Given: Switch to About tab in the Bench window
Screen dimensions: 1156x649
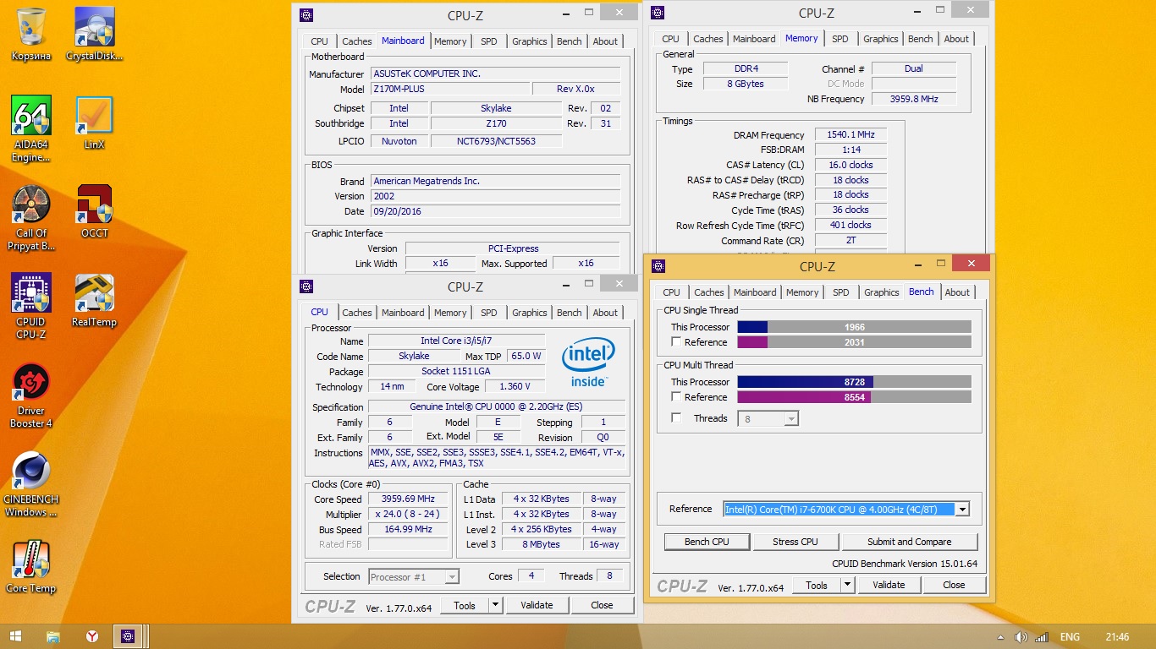Looking at the screenshot, I should [x=957, y=292].
